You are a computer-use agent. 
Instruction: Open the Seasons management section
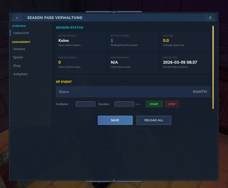19,49
